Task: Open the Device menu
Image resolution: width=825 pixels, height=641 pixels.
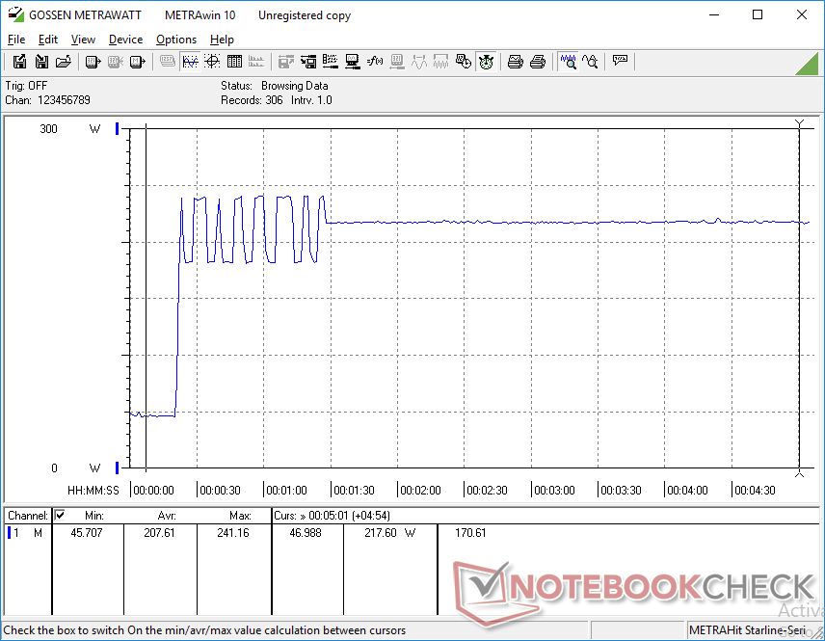Action: (x=125, y=40)
